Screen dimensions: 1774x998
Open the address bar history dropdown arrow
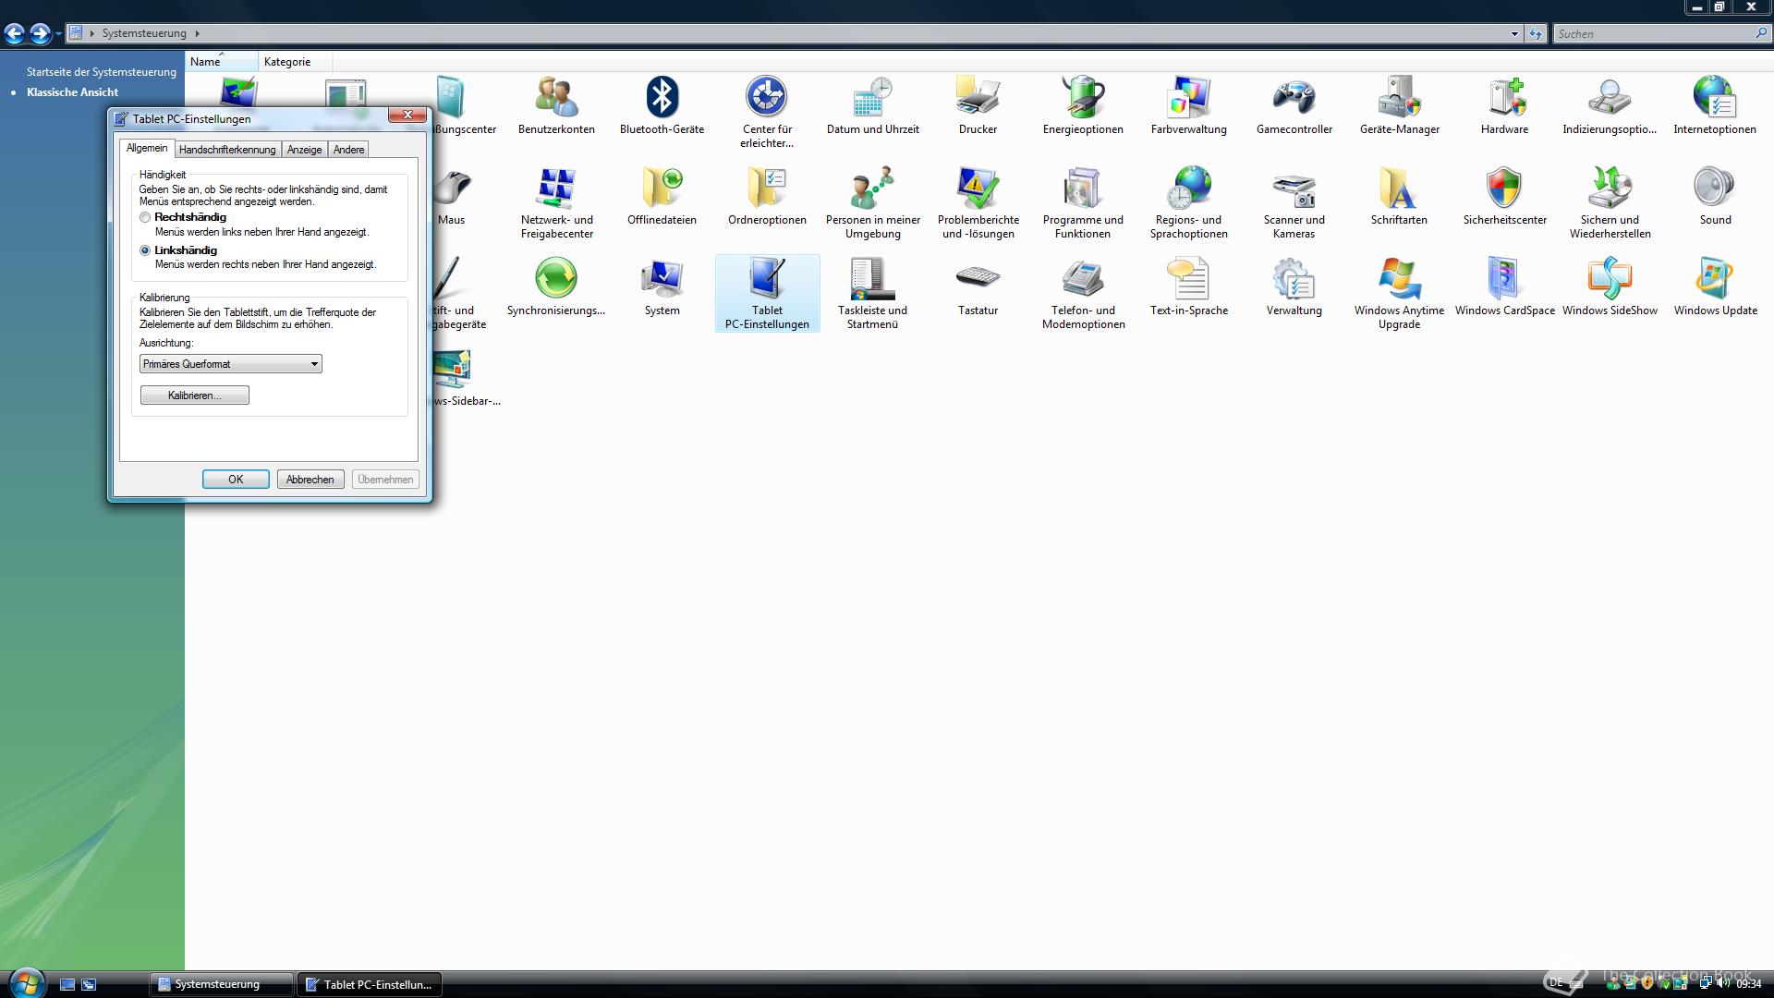1514,34
